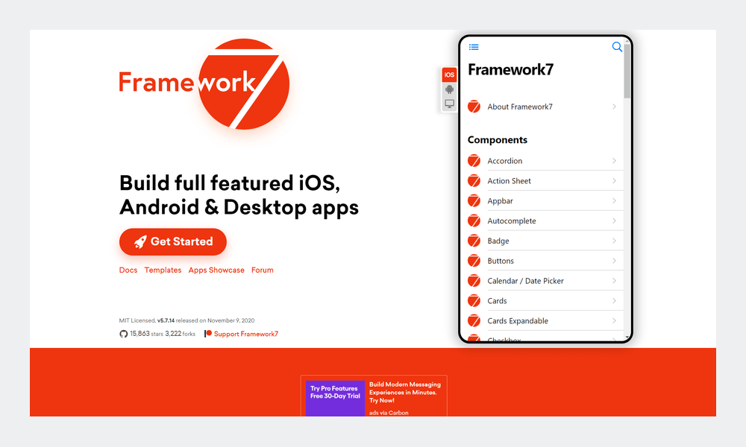
Task: Click the Framework7 icon beside Cards Expandable
Action: coord(474,320)
